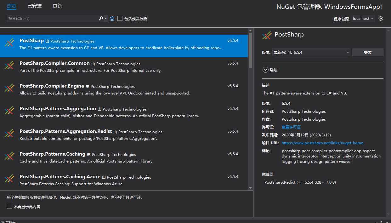Screen dimensions: 391x223
Task: Open the 版本 最新稳定版 6.5.4 dropdown
Action: (311, 52)
